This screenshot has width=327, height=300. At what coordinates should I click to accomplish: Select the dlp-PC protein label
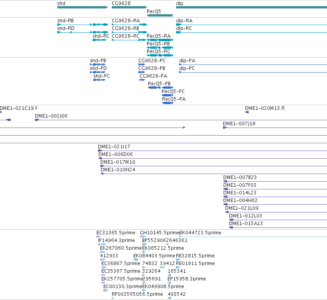pos(187,69)
